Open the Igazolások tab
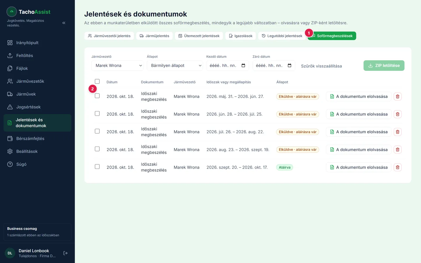 [241, 36]
